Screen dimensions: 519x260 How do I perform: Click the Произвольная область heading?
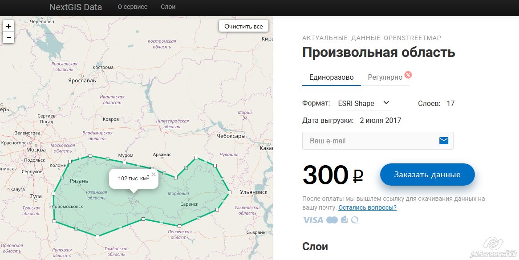pyautogui.click(x=379, y=53)
